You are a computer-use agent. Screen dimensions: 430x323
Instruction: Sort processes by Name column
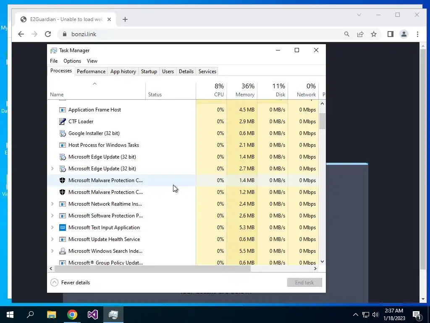coord(97,91)
